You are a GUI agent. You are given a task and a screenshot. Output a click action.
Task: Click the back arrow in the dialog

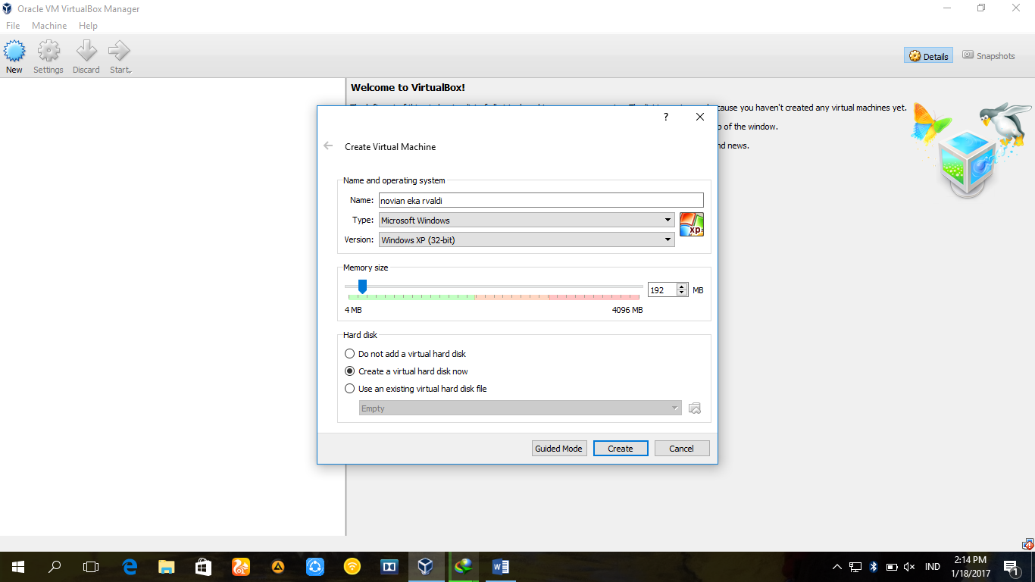point(327,145)
